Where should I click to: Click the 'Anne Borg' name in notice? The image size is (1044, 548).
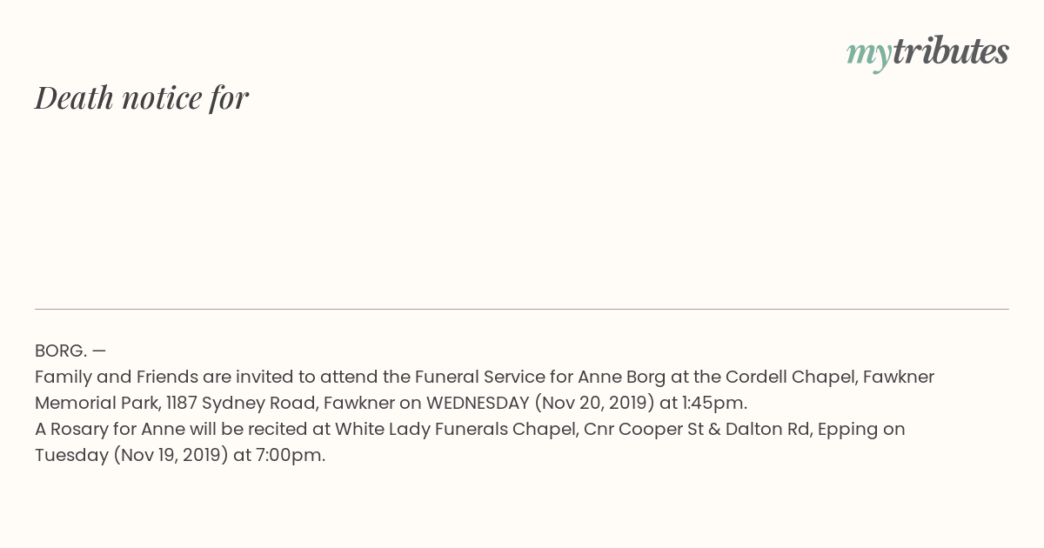pos(622,377)
